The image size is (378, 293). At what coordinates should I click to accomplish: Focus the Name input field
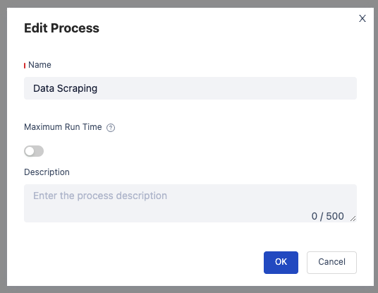click(190, 88)
